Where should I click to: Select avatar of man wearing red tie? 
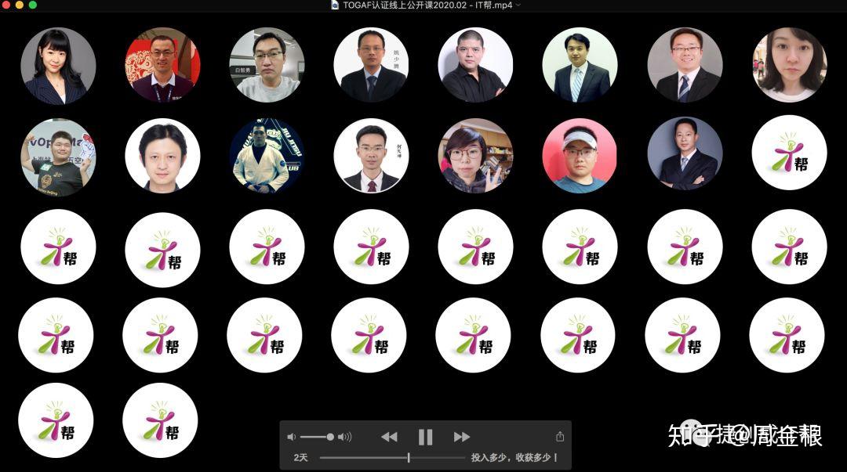pos(370,156)
